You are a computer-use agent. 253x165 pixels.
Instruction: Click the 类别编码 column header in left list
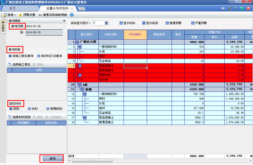pos(23,122)
